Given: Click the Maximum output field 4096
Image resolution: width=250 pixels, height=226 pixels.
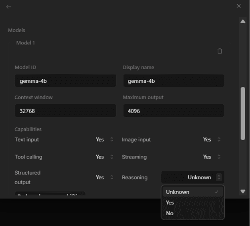Looking at the screenshot, I should [x=174, y=111].
